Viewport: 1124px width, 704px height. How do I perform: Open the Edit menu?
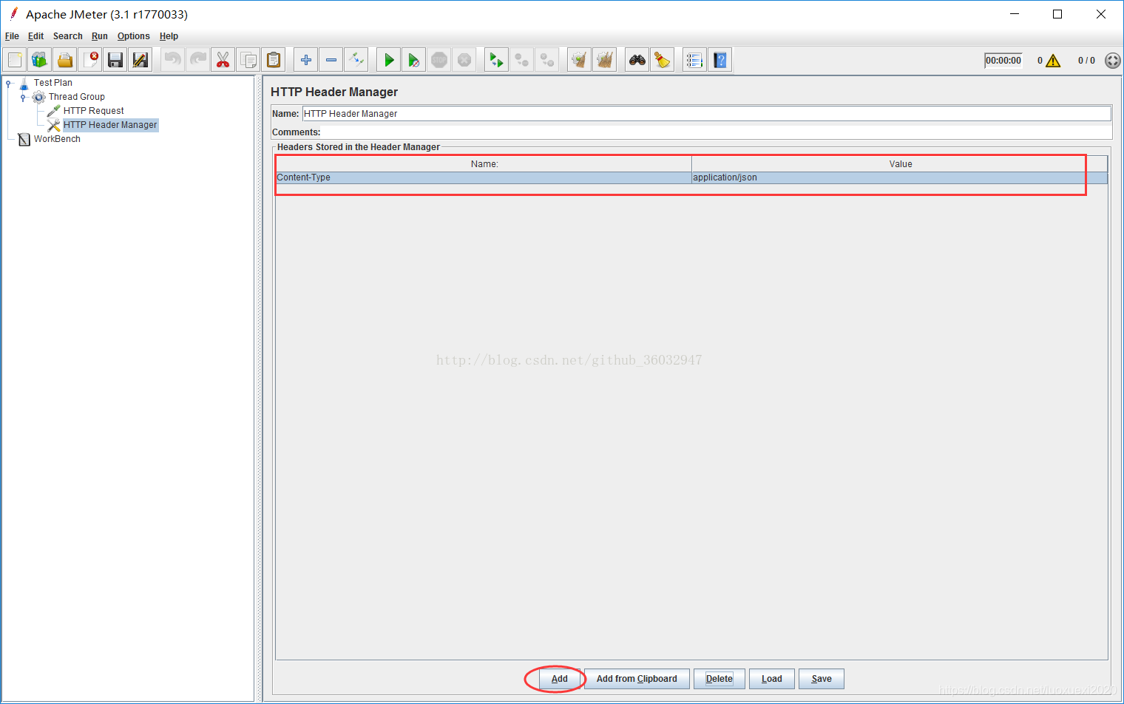tap(35, 36)
